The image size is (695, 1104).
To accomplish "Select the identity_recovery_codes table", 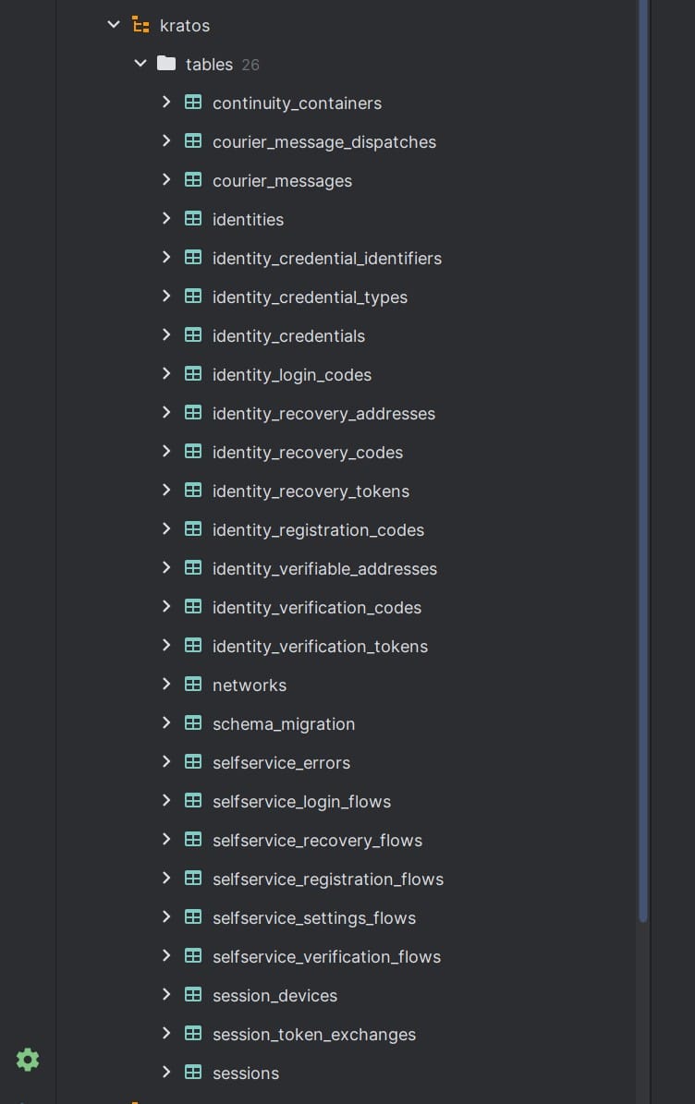I will (307, 452).
